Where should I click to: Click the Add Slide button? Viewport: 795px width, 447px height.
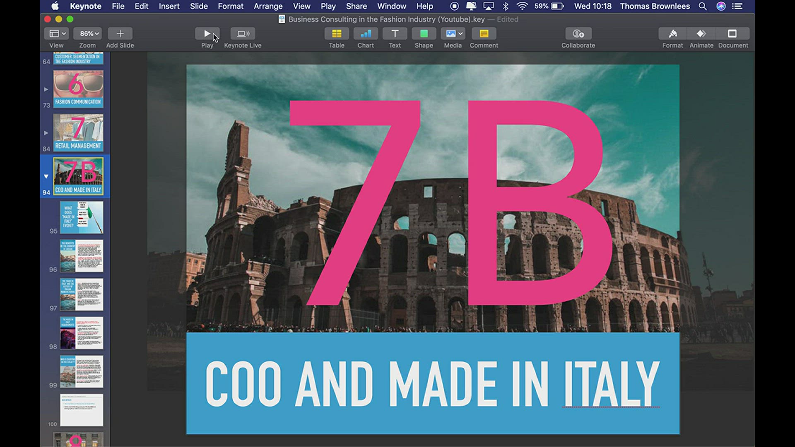pos(120,34)
